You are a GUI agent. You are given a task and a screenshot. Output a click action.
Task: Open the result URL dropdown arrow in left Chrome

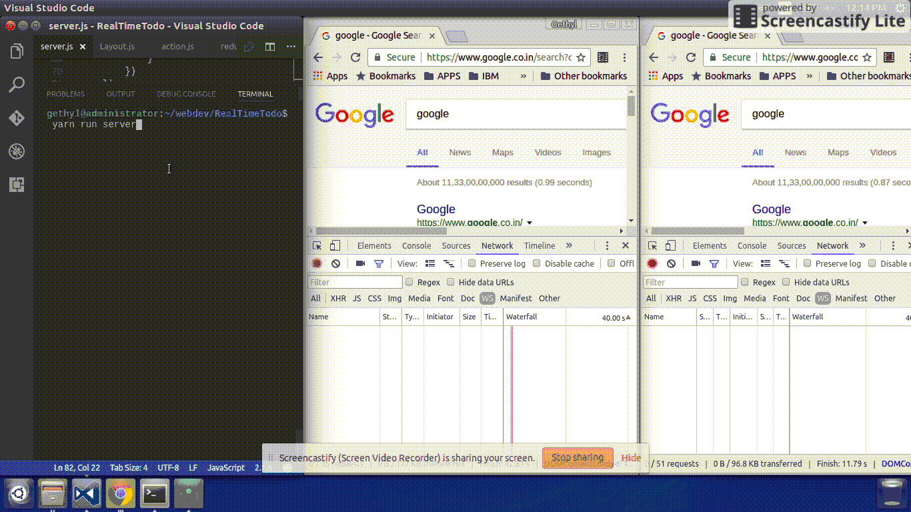click(x=530, y=223)
